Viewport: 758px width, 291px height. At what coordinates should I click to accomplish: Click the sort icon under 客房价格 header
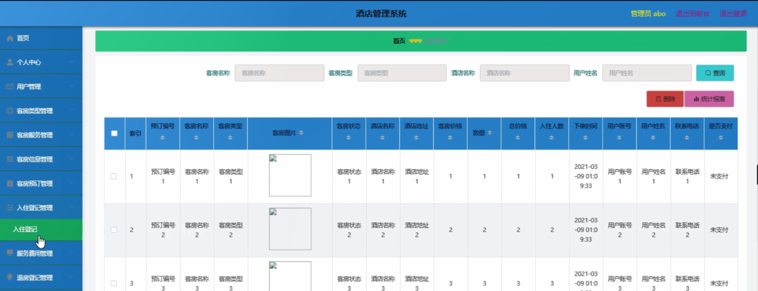pyautogui.click(x=450, y=138)
